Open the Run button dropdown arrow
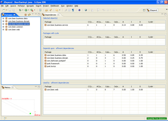 [x=28, y=10]
